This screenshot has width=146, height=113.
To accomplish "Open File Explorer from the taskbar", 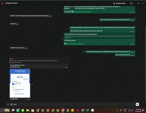I will pos(28,110).
